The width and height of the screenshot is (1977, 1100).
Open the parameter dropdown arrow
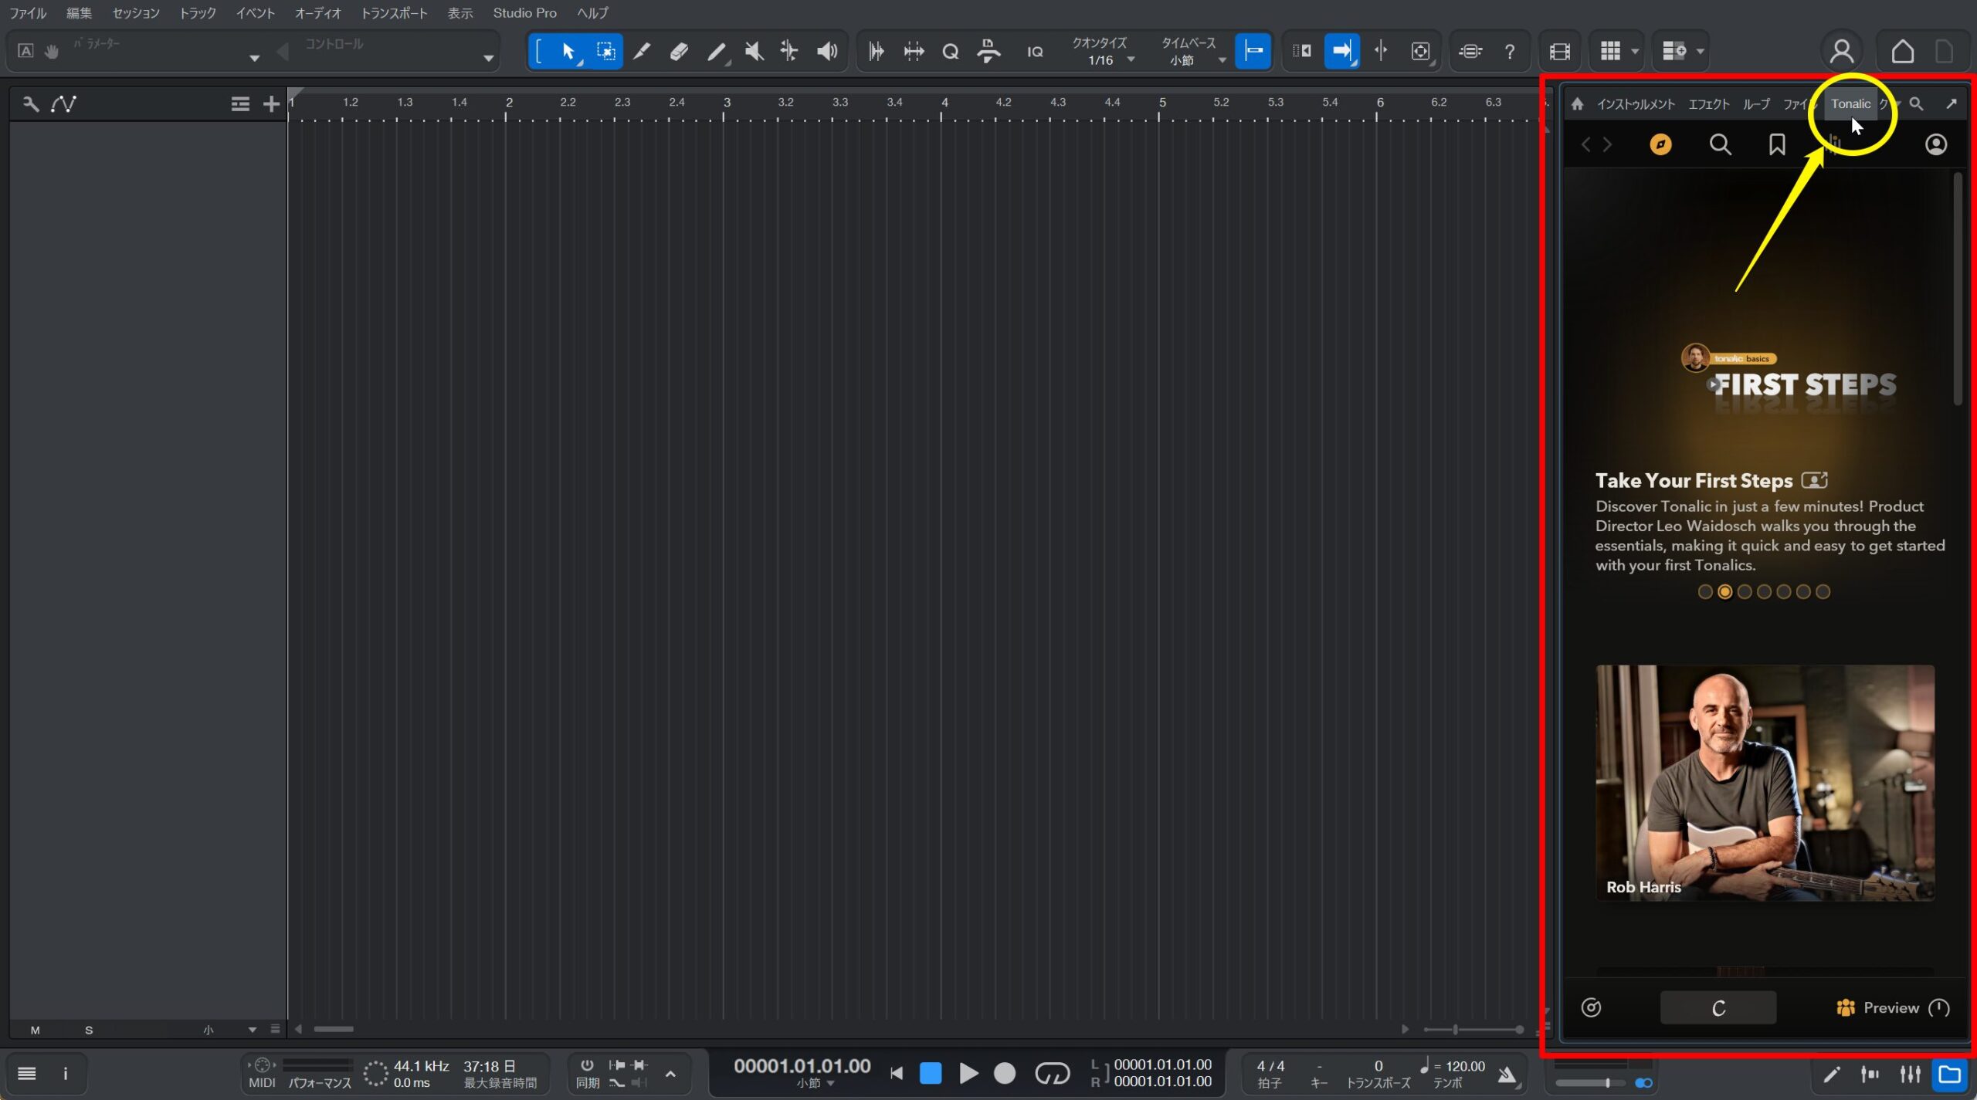(x=254, y=59)
